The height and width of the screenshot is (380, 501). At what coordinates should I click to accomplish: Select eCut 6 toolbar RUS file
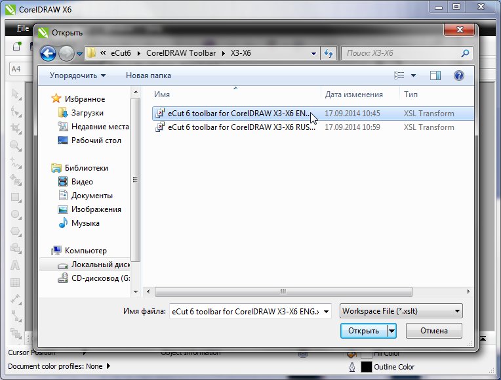pos(241,127)
